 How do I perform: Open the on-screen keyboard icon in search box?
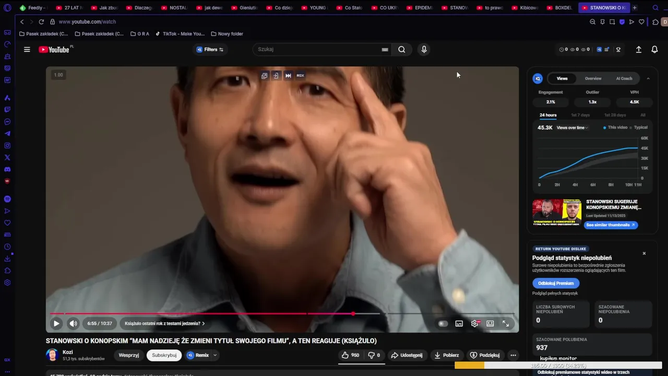[385, 50]
